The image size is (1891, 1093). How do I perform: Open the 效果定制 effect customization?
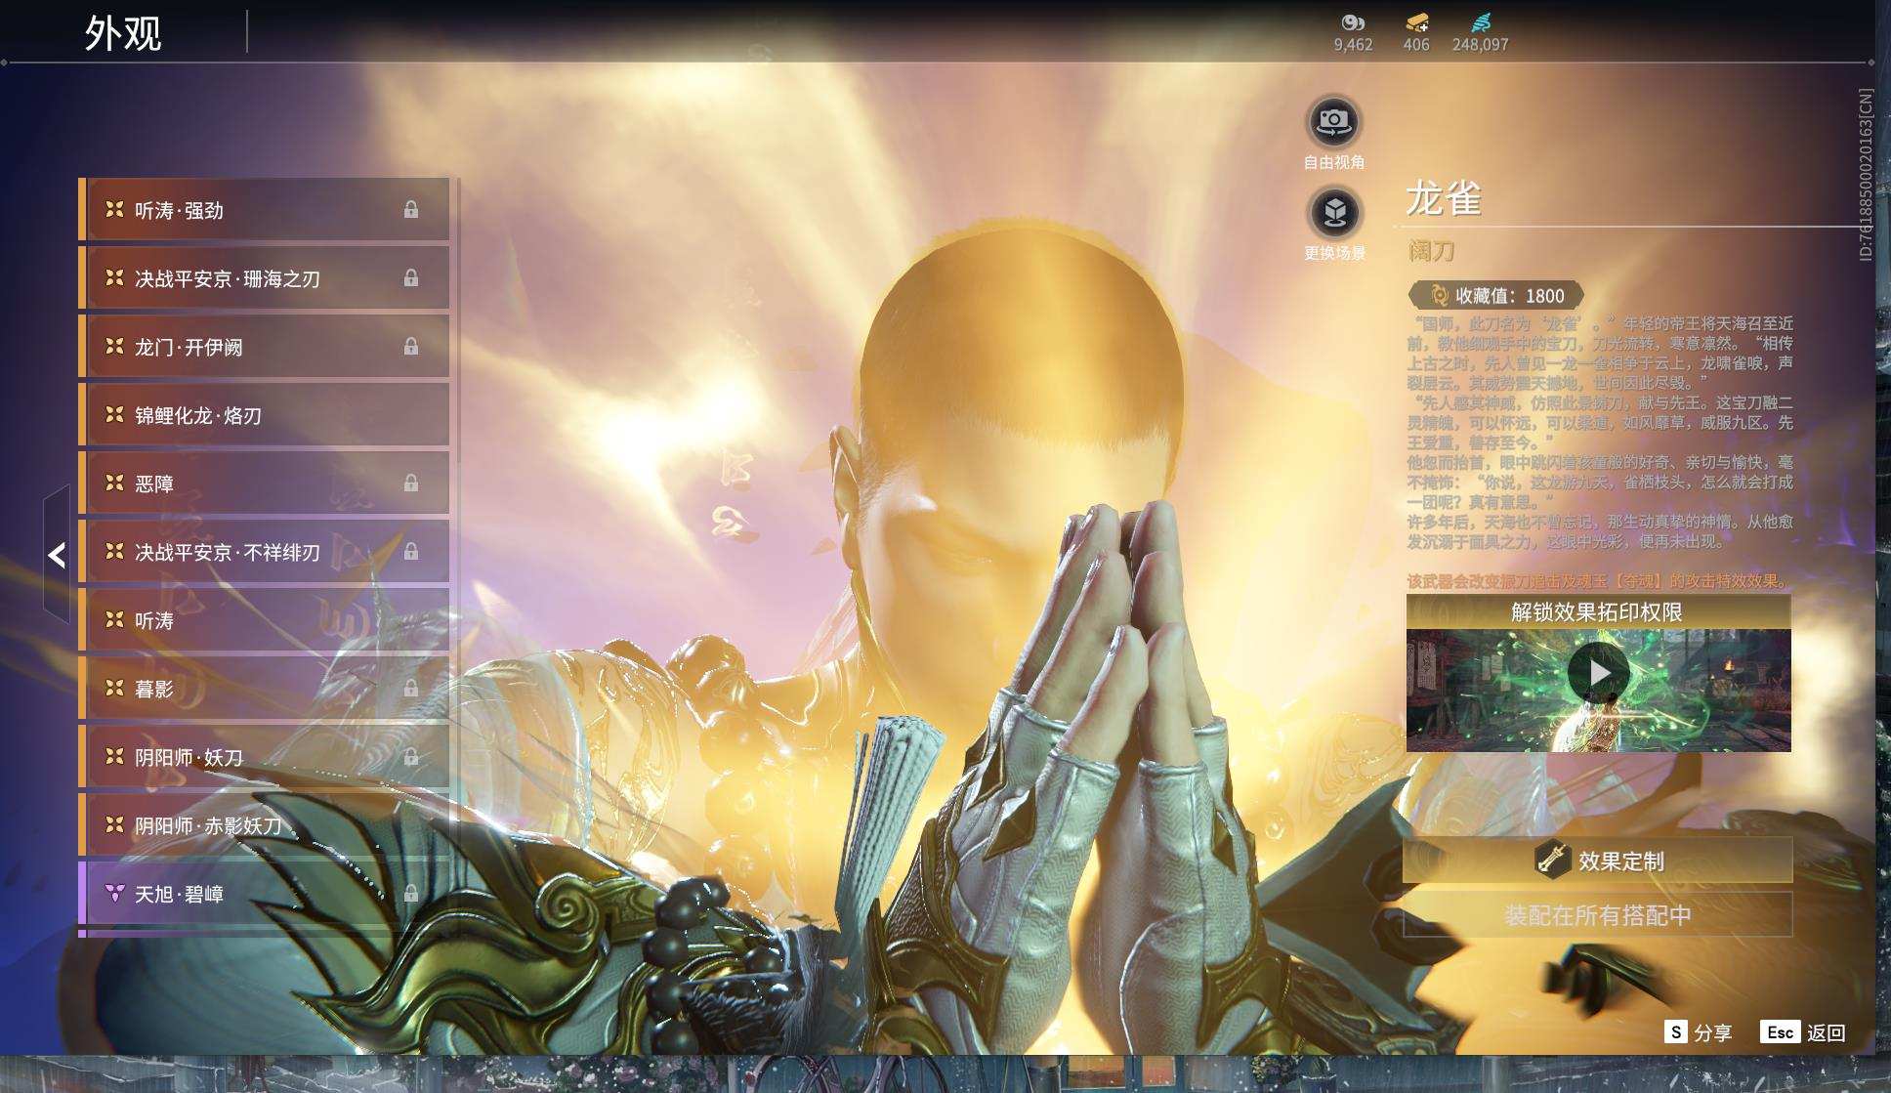(x=1598, y=861)
